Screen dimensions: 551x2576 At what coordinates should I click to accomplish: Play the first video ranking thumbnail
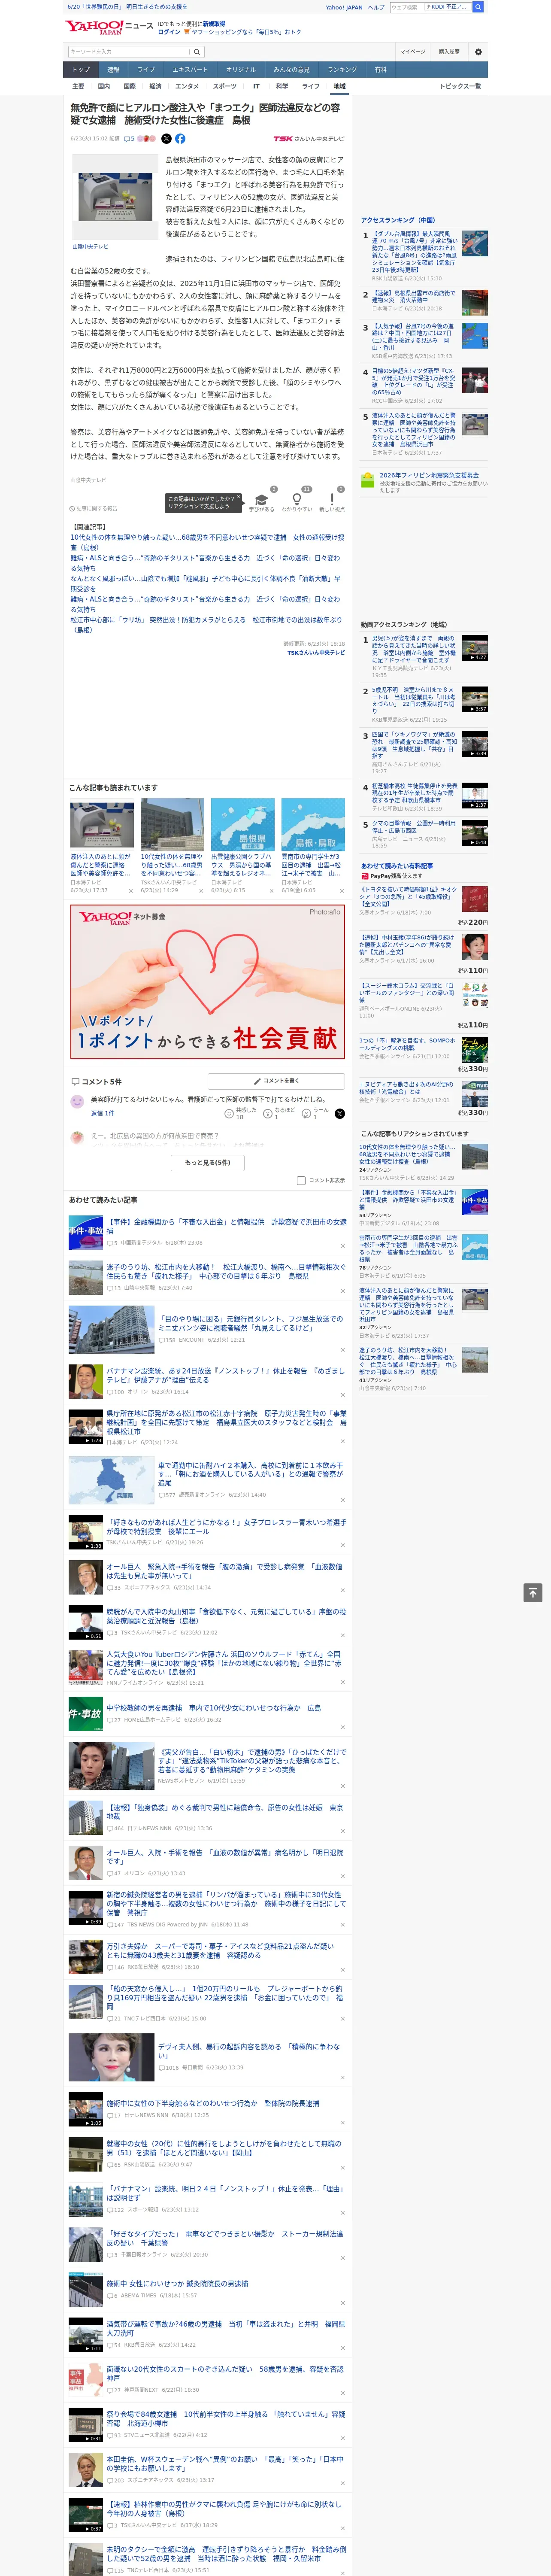pyautogui.click(x=475, y=648)
